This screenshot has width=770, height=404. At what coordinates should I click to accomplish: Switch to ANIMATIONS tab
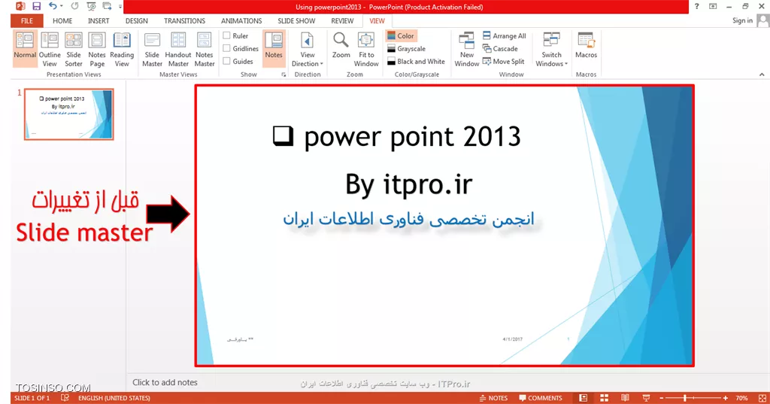pyautogui.click(x=241, y=20)
